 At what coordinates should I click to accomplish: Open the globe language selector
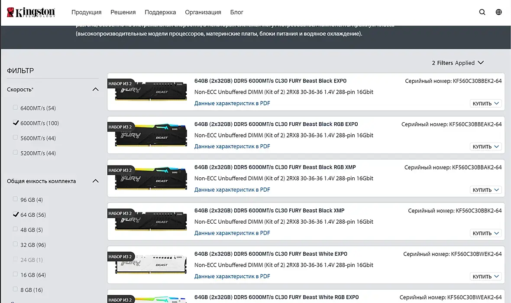(498, 12)
